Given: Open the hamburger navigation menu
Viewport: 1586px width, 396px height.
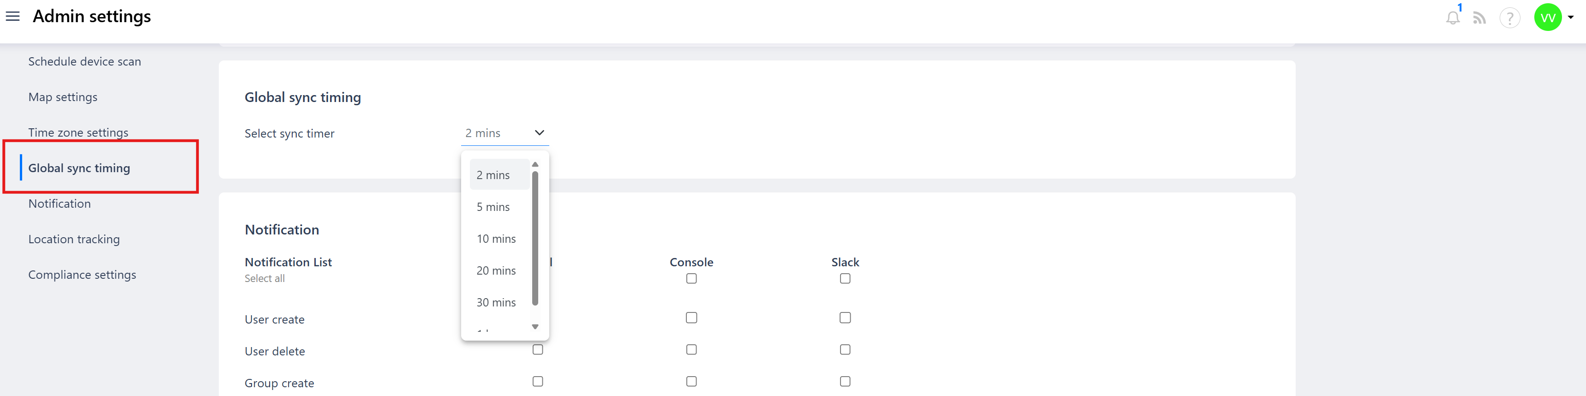Looking at the screenshot, I should coord(12,17).
